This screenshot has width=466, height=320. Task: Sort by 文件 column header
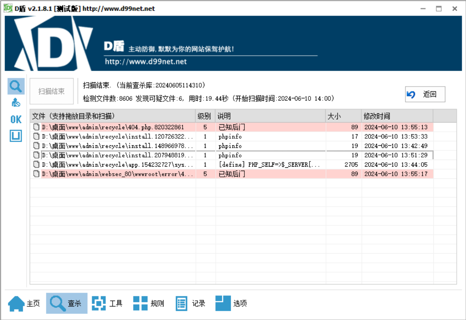point(112,116)
